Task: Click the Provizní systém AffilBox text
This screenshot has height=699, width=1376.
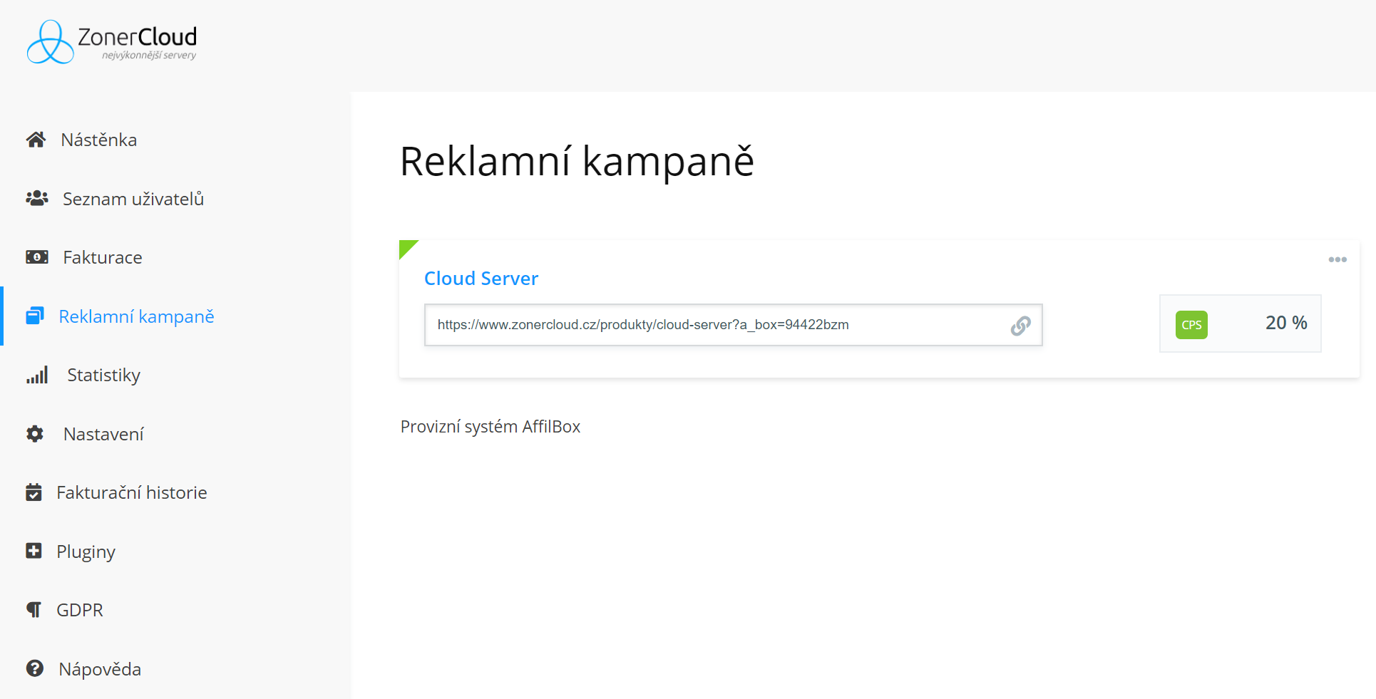Action: point(491,427)
